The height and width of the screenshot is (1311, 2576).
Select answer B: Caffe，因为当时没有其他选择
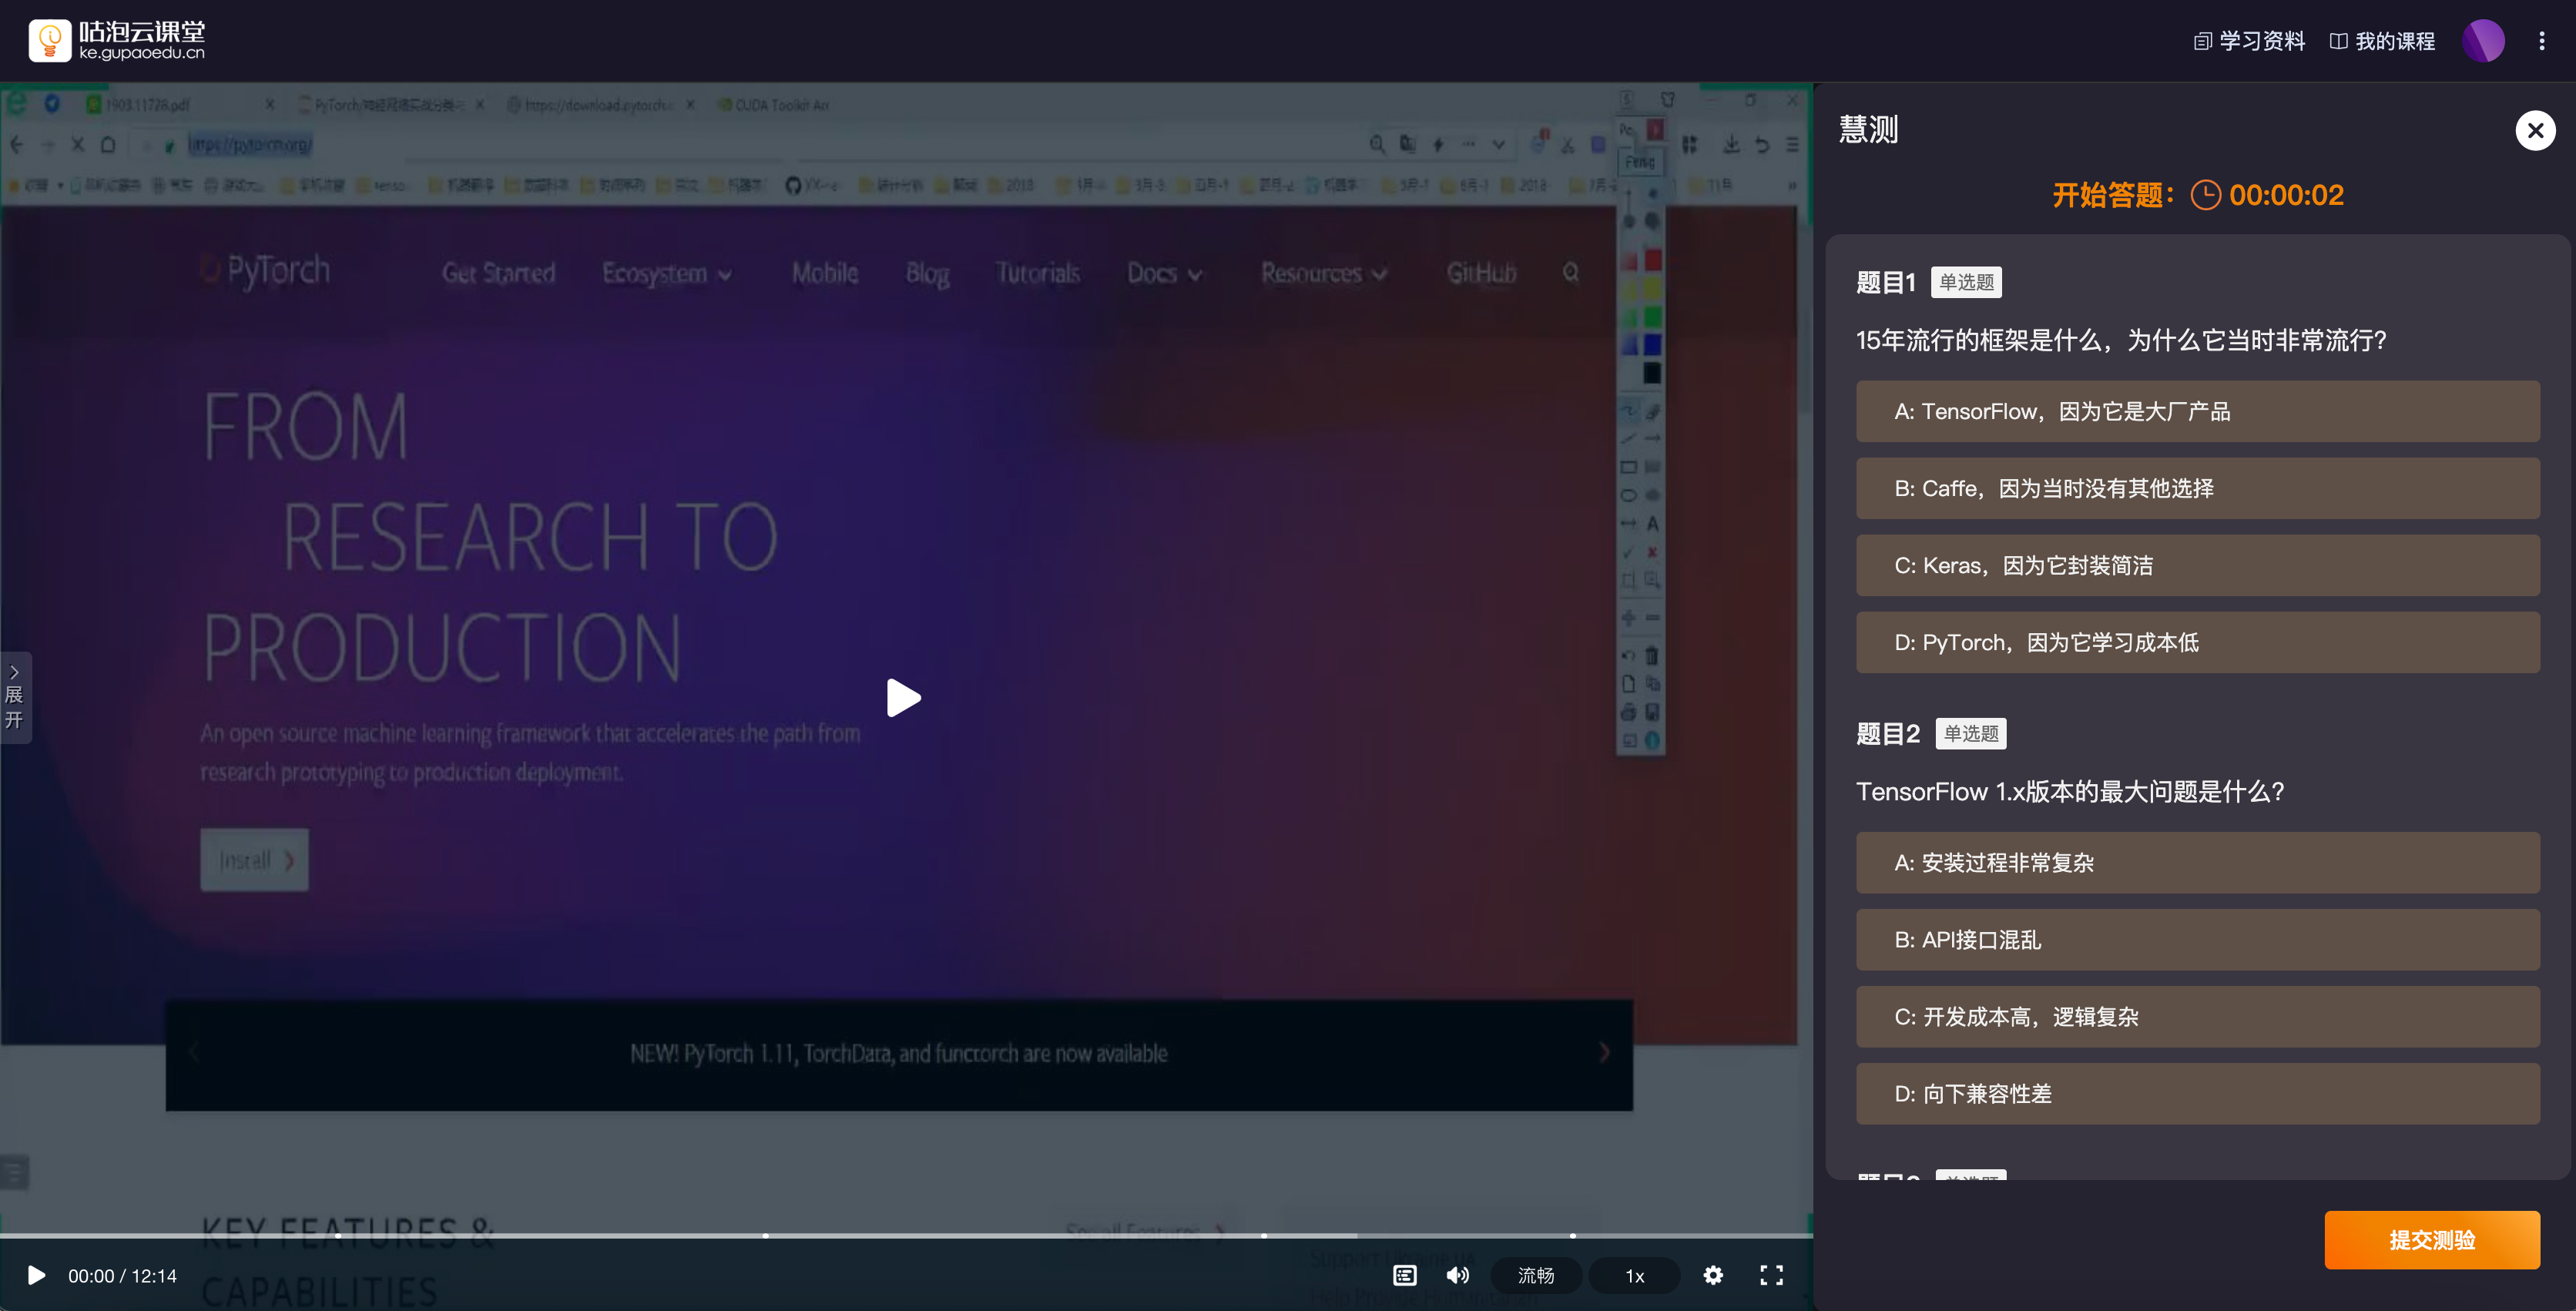[x=2197, y=488]
